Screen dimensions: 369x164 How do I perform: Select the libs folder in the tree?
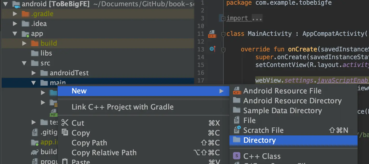click(x=46, y=53)
